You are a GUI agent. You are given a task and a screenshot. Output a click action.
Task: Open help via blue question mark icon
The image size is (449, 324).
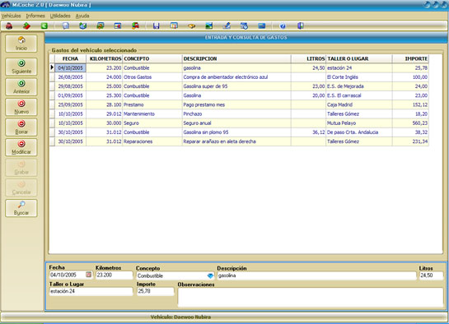pyautogui.click(x=283, y=26)
